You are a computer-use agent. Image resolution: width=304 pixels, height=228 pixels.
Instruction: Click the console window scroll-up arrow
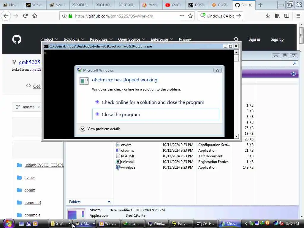click(236, 52)
